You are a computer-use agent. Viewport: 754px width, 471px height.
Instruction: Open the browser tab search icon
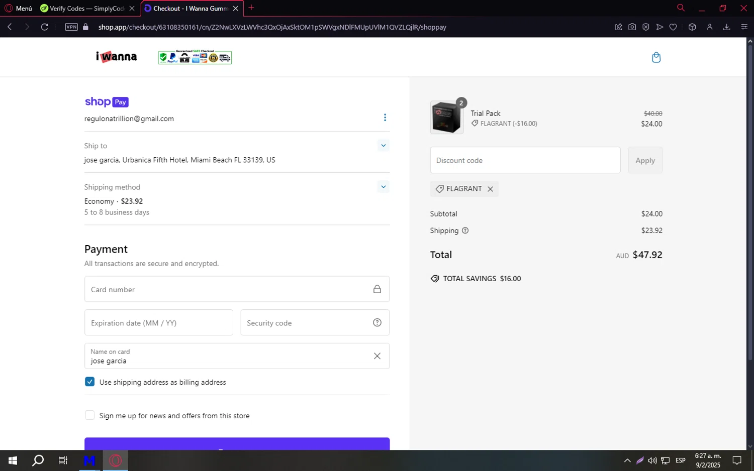(681, 8)
